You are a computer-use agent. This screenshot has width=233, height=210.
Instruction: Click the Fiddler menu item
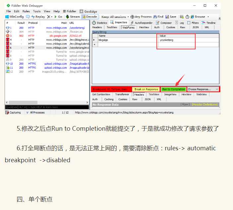tap(70, 11)
